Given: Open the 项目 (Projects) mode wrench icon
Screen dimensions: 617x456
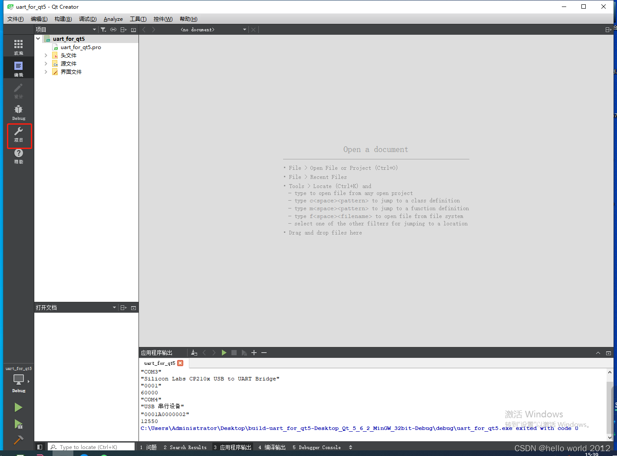Looking at the screenshot, I should [x=18, y=135].
